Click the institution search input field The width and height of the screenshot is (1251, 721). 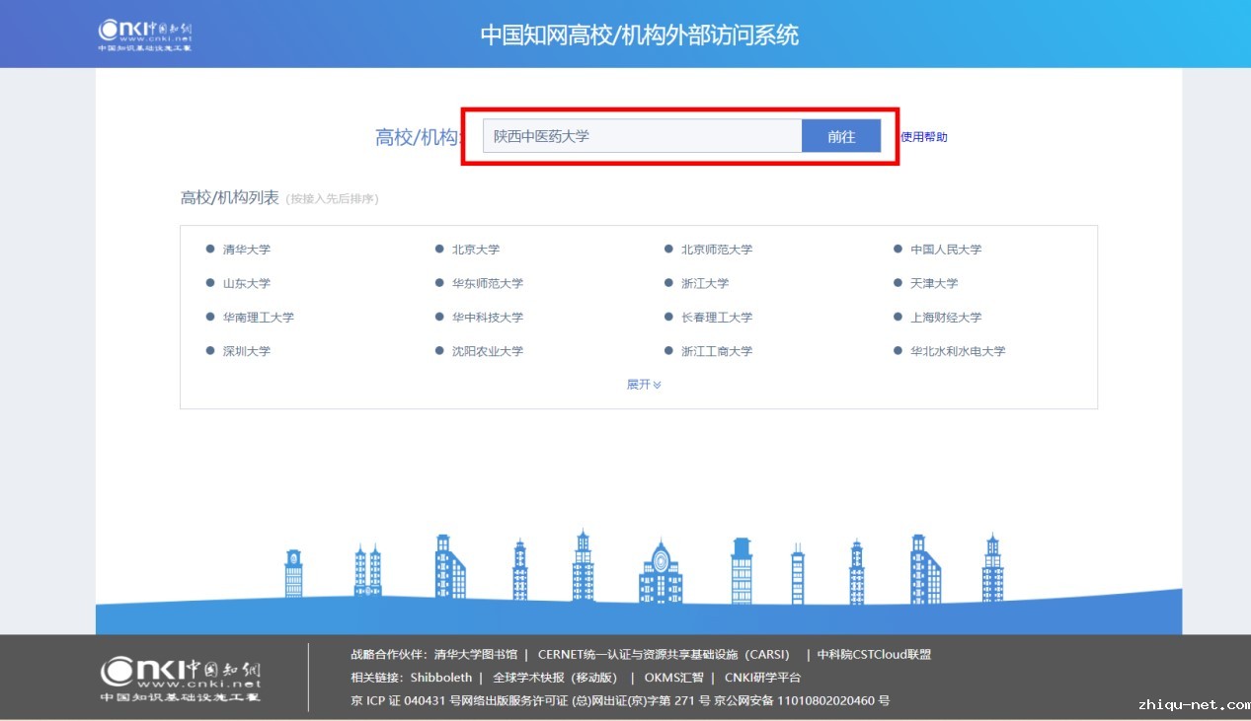click(x=642, y=136)
